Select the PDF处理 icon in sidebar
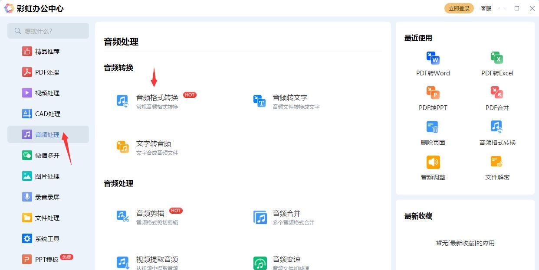 pos(27,72)
